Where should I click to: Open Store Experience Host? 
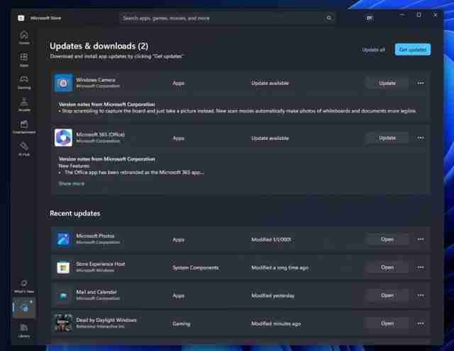click(387, 267)
